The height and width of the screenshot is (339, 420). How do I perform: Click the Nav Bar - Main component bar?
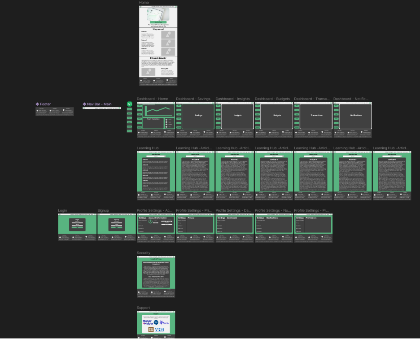pyautogui.click(x=102, y=108)
